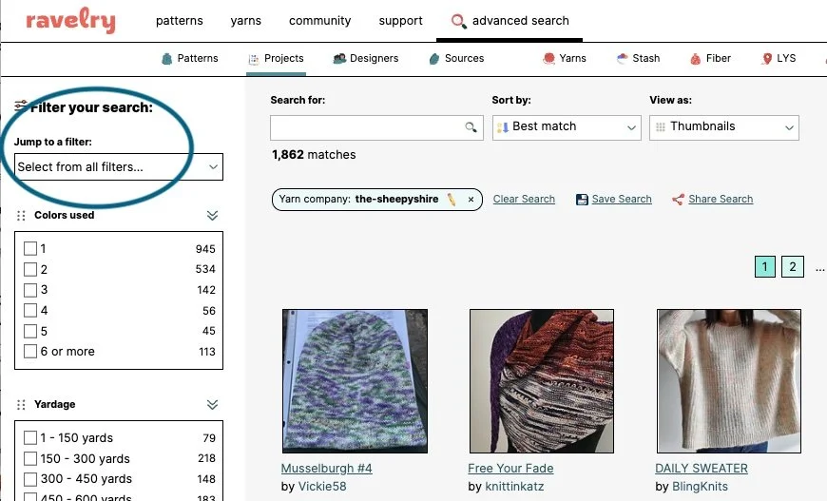Open user BlingKnits profile
The height and width of the screenshot is (501, 827).
click(700, 486)
